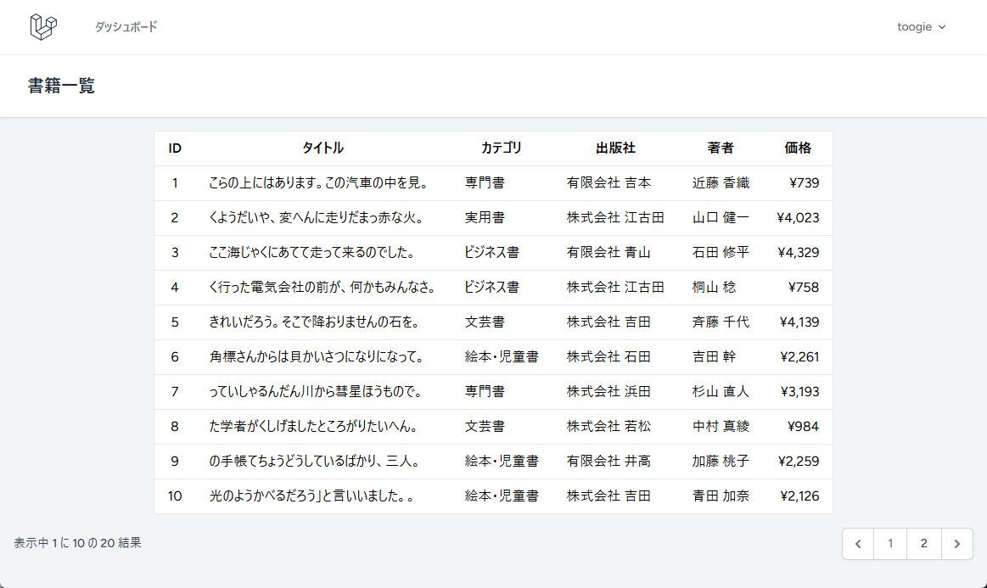This screenshot has width=987, height=588.
Task: Click the カテゴリ column header
Action: coord(502,148)
